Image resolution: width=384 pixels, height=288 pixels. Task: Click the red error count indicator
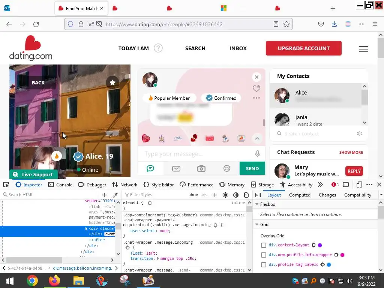[335, 184]
